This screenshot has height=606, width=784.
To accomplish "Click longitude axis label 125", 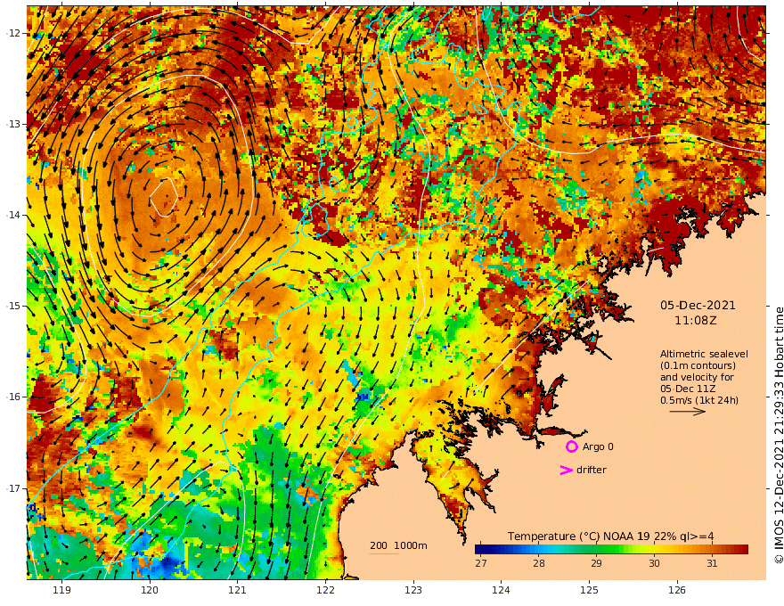I will [x=589, y=590].
